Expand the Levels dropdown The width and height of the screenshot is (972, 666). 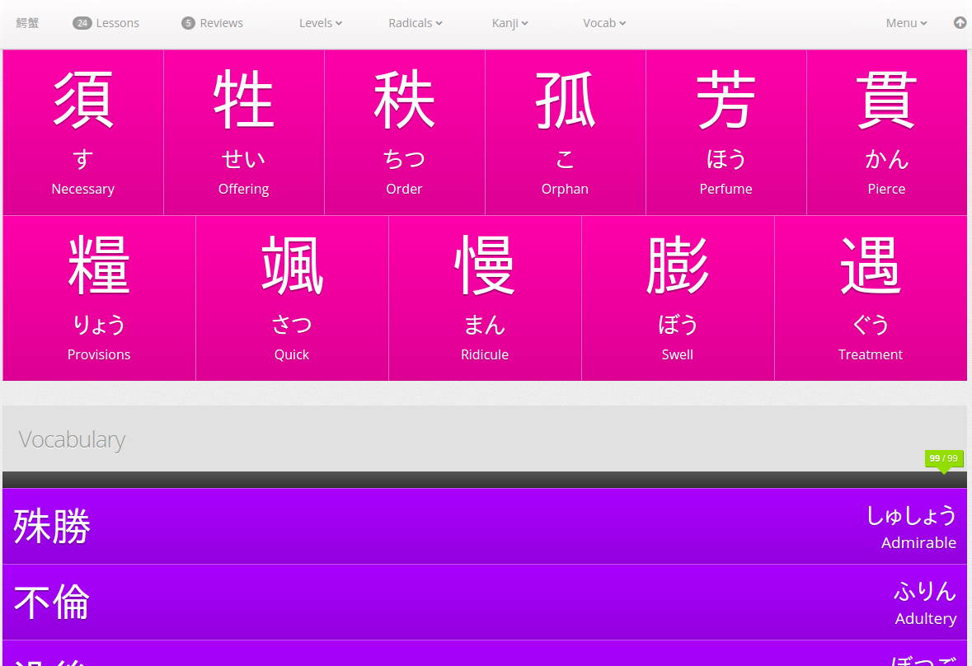click(321, 23)
